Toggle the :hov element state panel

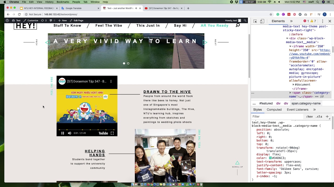coord(309,117)
